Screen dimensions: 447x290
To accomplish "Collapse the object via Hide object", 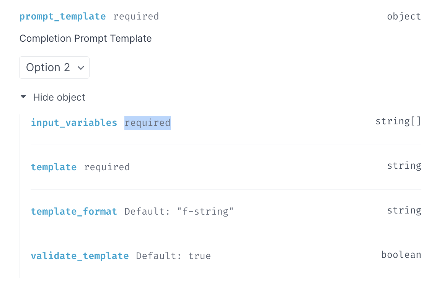I will [x=59, y=97].
